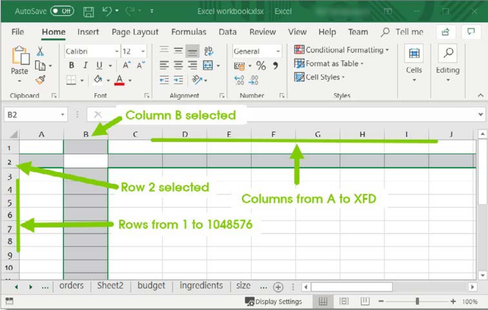Select Top Align button
This screenshot has width=488, height=310.
pyautogui.click(x=164, y=50)
